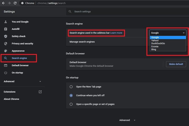Click the You and Google person icon
189x126 pixels.
click(6, 22)
